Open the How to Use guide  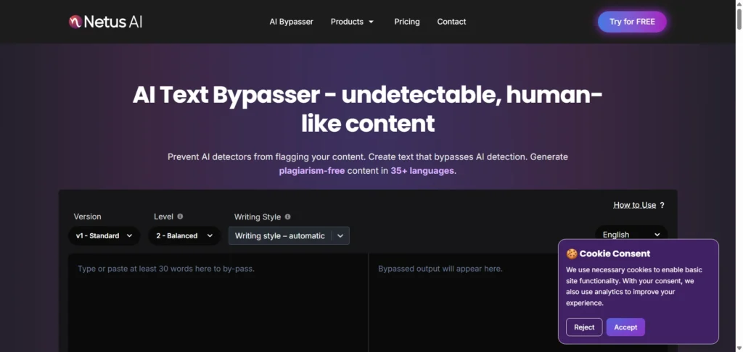tap(634, 205)
